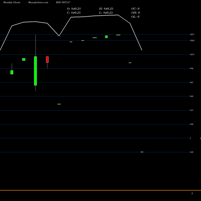The width and height of the screenshot is (201, 201).
Task: Click the 1051 price axis label
Action: click(192, 35)
